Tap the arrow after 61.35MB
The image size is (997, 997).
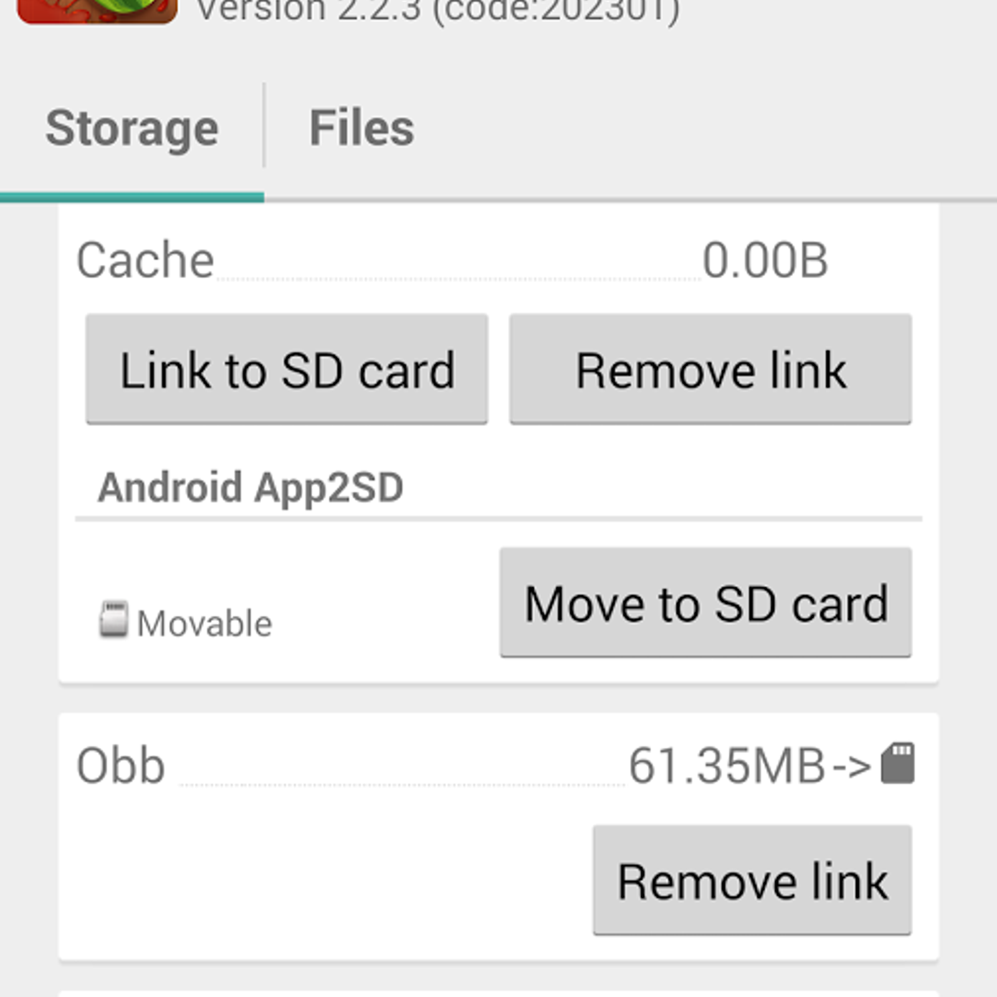851,766
